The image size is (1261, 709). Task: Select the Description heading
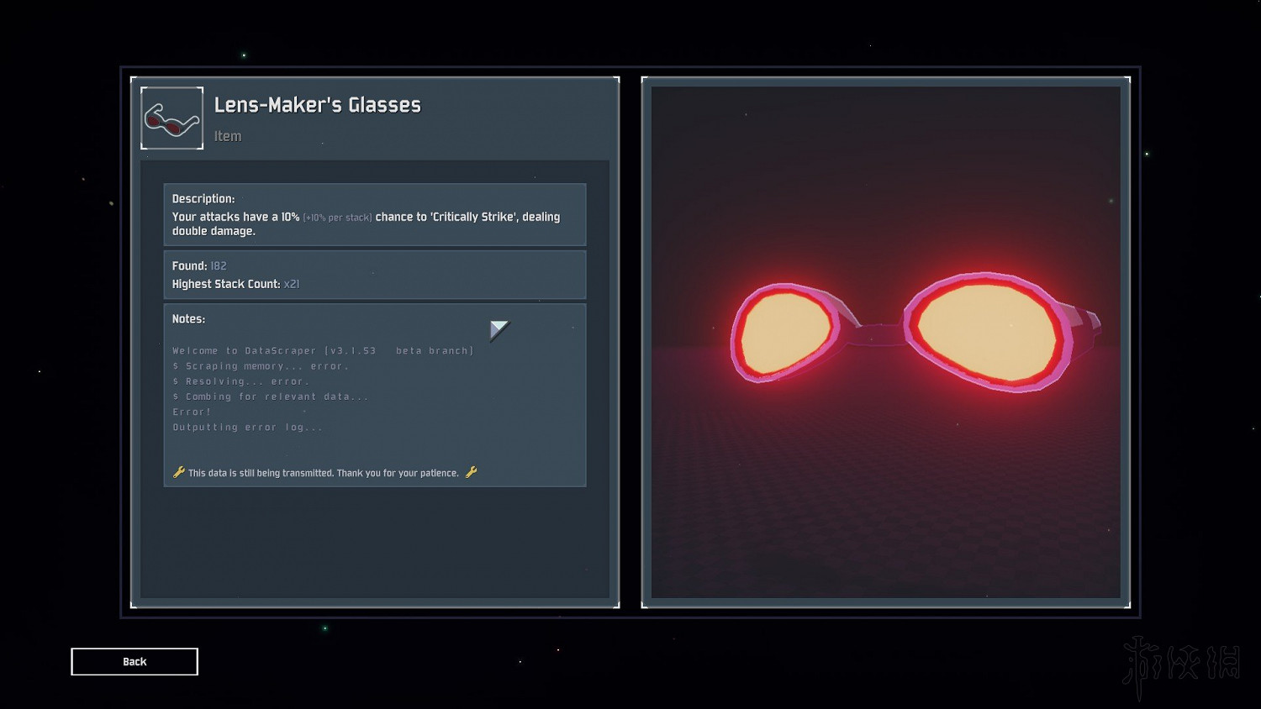[x=203, y=199]
